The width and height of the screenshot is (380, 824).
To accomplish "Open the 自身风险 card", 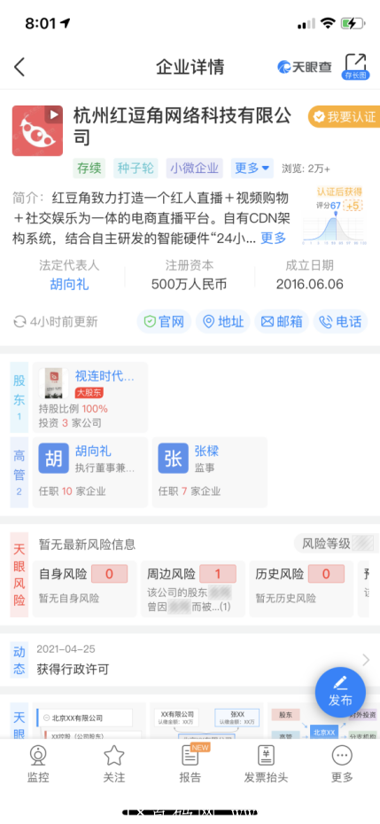I will 84,589.
